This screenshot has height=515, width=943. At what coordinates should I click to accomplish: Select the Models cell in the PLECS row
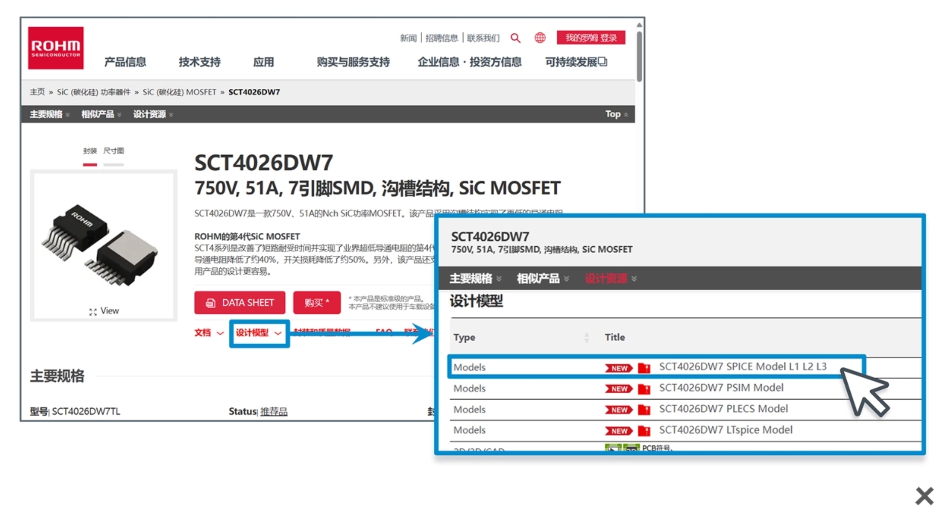(469, 410)
